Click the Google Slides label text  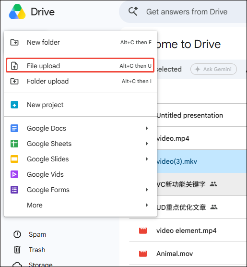pos(48,159)
